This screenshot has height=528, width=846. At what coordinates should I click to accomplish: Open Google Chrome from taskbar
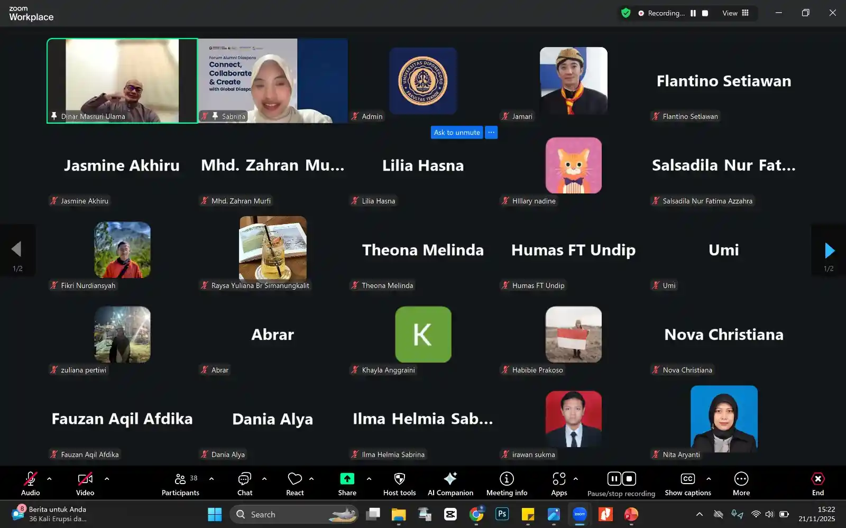point(476,514)
